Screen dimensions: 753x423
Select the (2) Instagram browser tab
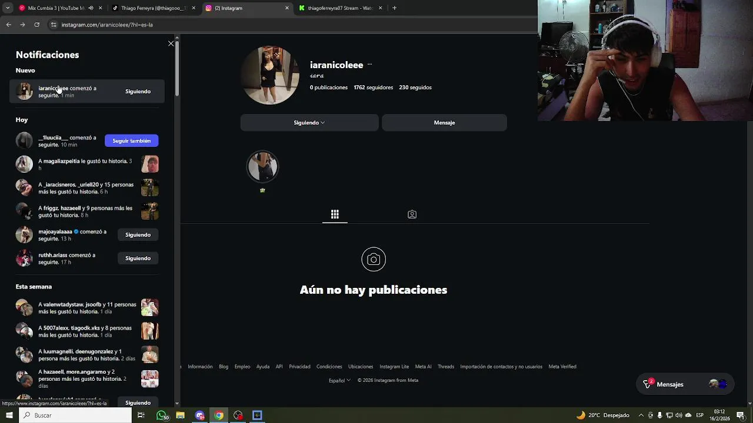247,8
